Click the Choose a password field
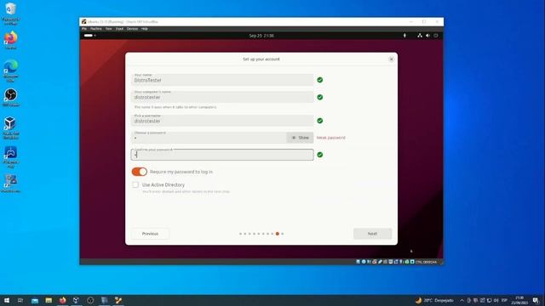This screenshot has height=306, width=545. click(209, 138)
